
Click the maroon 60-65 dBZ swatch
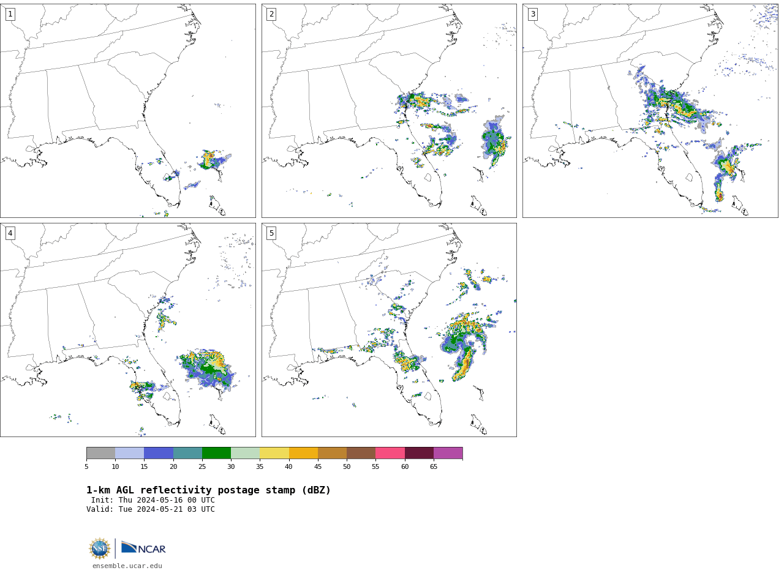(x=419, y=453)
